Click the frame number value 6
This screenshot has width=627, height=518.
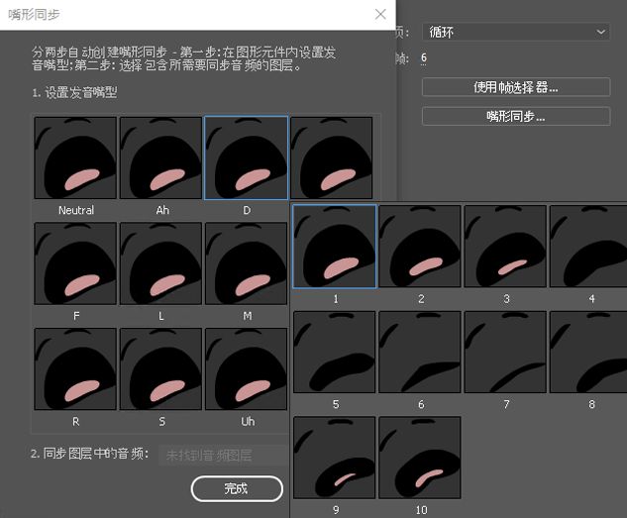(424, 58)
